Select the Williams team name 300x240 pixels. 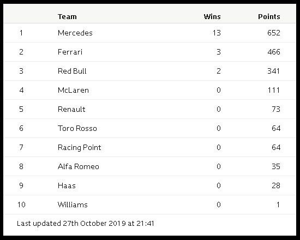tap(73, 205)
